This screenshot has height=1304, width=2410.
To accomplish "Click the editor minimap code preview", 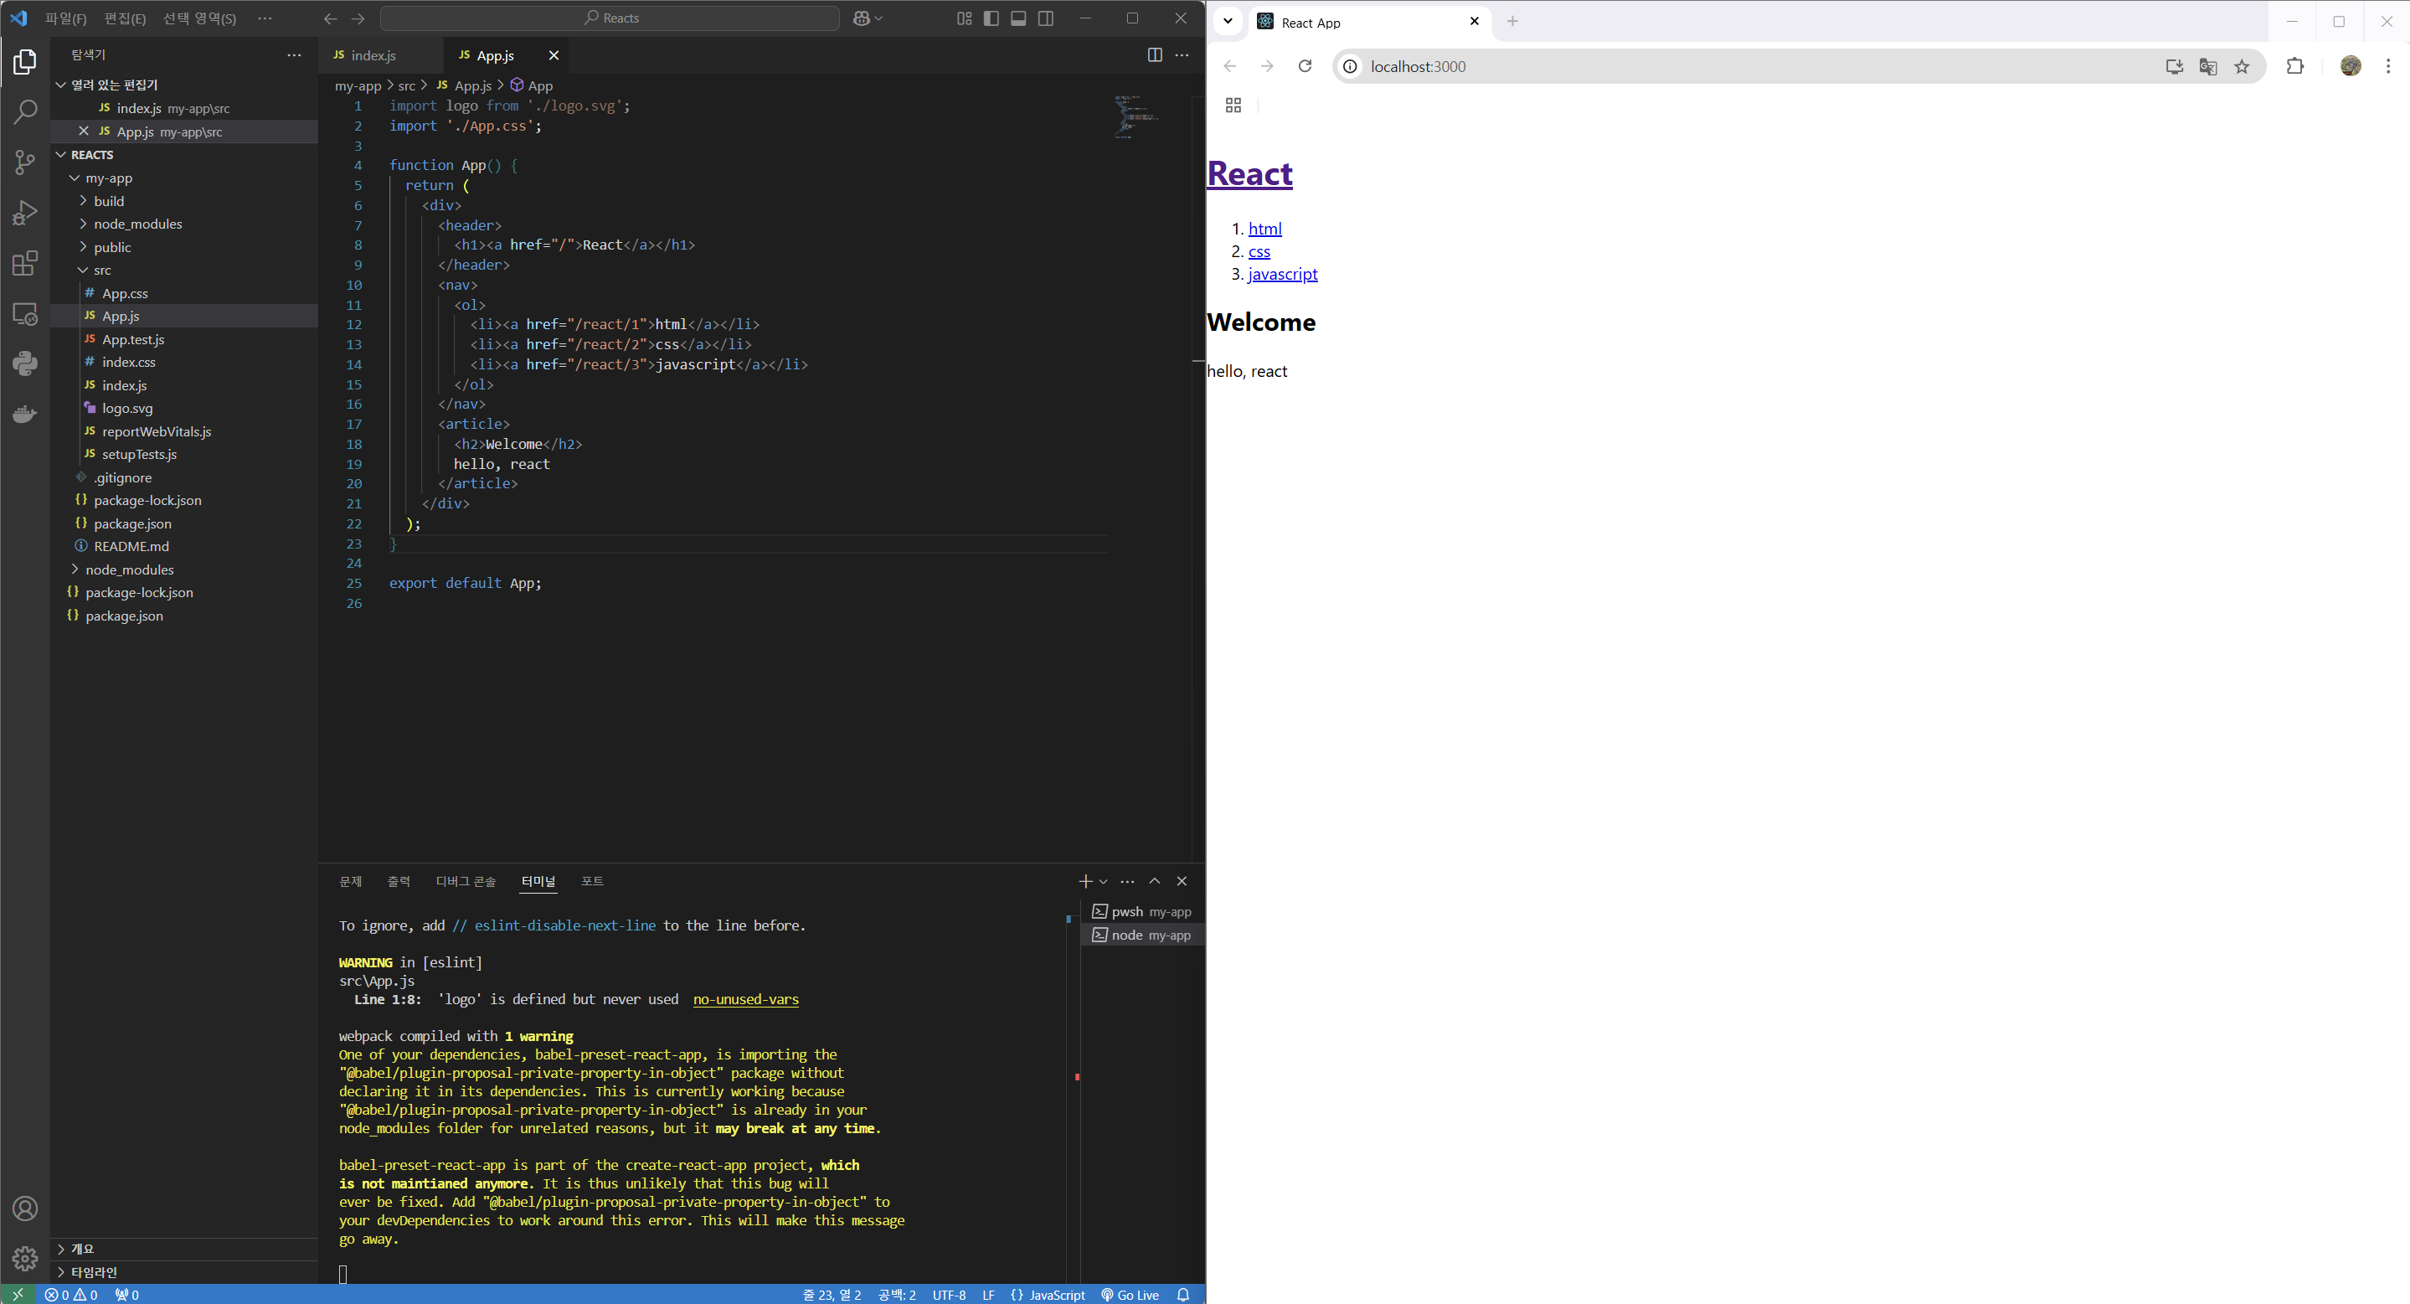I will 1135,117.
